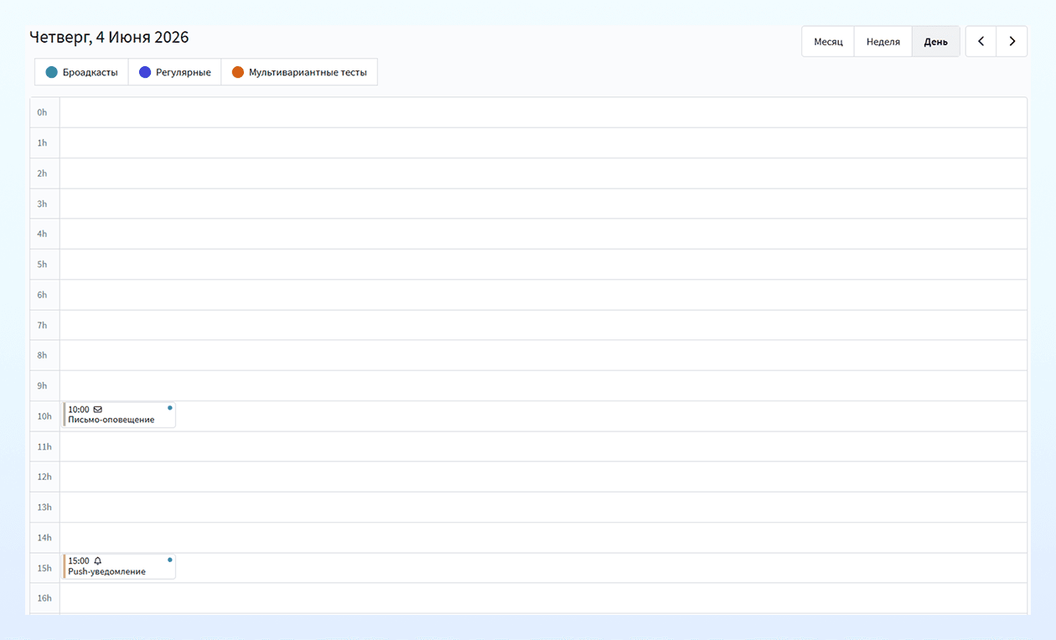
Task: Open the Письмо-оповещение event
Action: click(x=119, y=415)
